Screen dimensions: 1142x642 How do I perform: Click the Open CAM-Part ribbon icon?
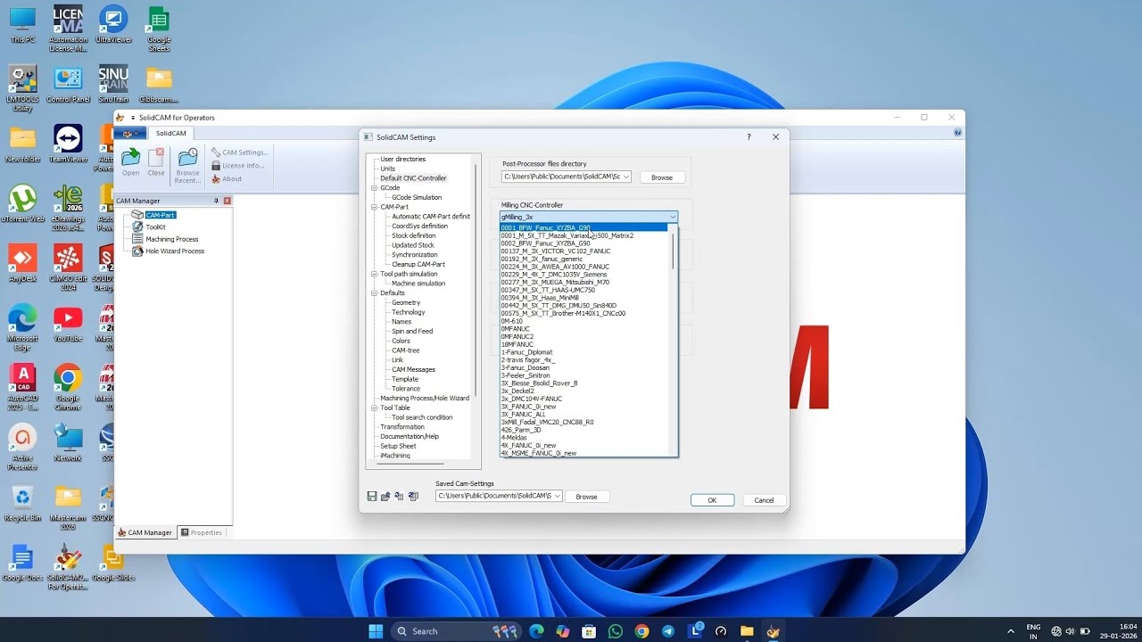click(x=131, y=159)
